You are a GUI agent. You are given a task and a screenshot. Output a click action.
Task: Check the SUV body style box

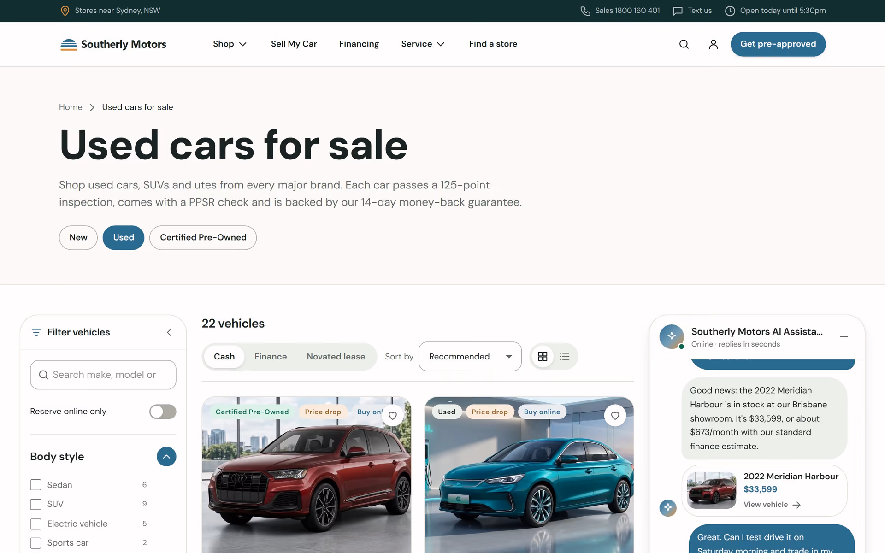(x=35, y=504)
